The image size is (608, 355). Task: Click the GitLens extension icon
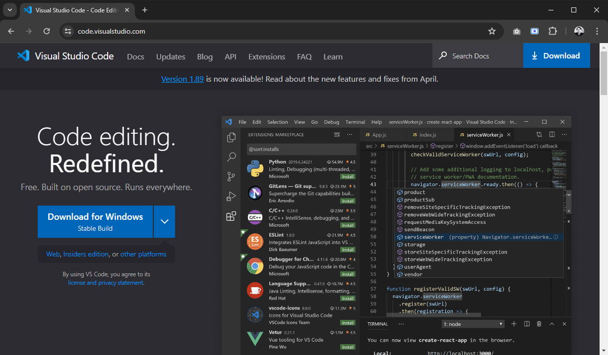(255, 193)
